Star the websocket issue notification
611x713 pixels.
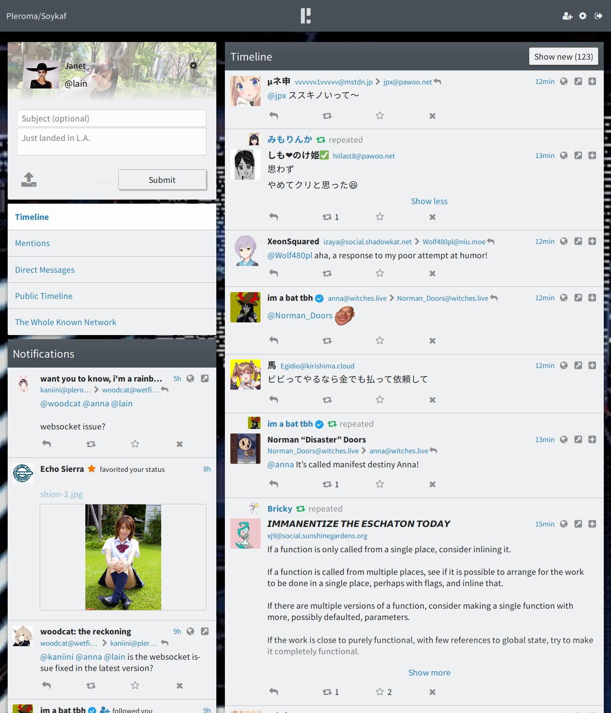(x=135, y=444)
